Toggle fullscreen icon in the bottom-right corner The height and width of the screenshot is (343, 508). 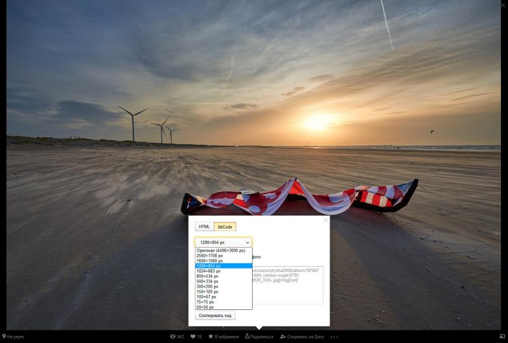click(x=502, y=337)
